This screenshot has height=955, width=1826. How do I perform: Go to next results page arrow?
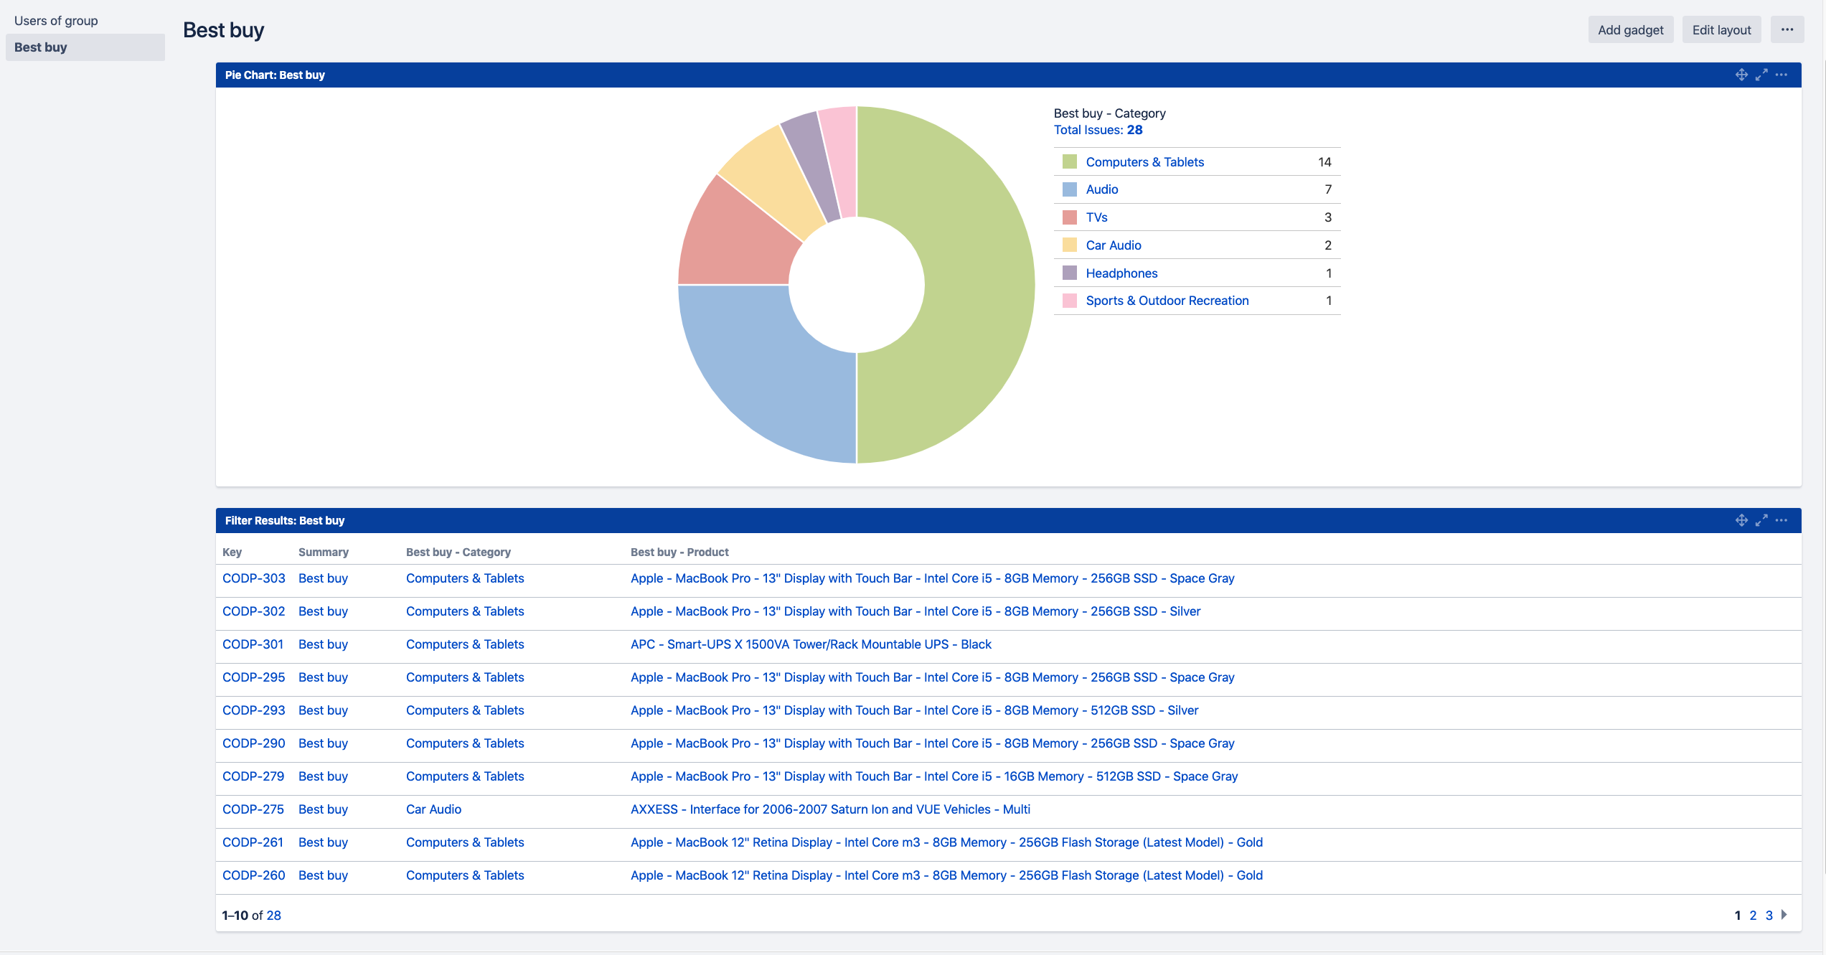1784,914
